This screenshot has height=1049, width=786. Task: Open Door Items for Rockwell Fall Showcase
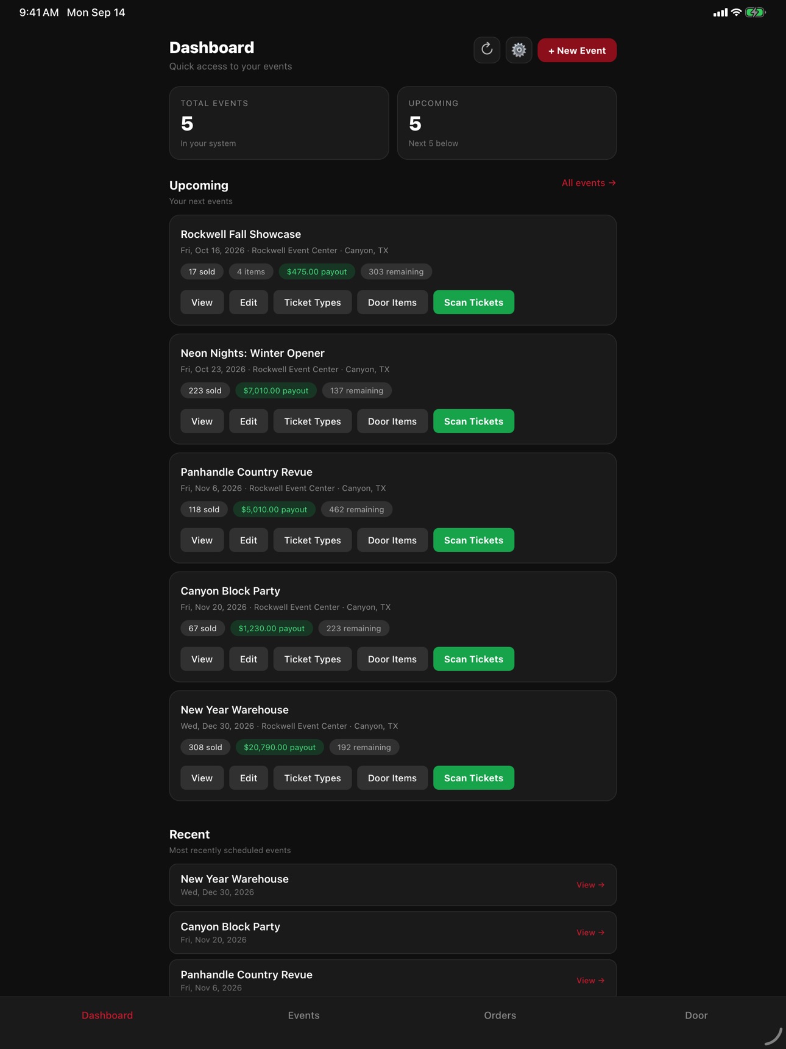pyautogui.click(x=392, y=303)
